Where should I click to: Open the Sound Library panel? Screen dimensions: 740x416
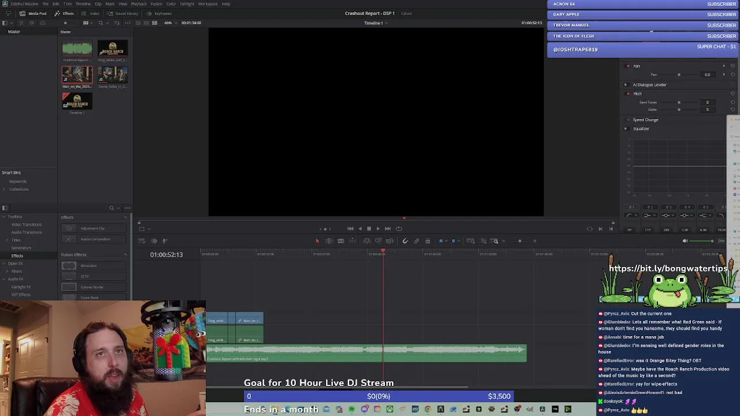[x=123, y=13]
